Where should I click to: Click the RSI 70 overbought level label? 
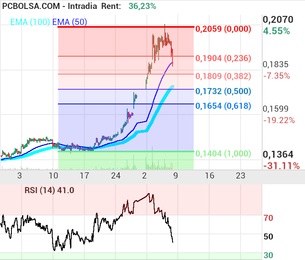[268, 218]
